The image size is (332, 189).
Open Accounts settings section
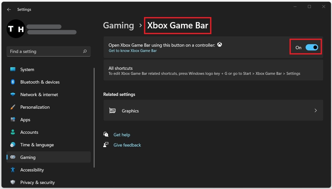(29, 132)
